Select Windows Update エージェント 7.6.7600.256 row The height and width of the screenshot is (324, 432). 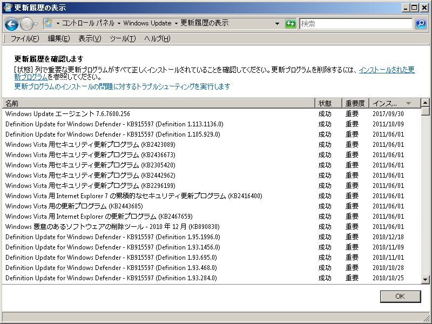(x=211, y=114)
